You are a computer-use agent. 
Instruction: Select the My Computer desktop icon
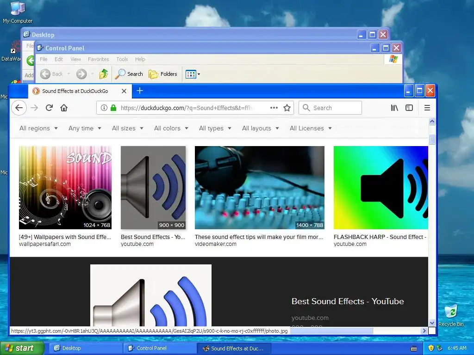pos(18,12)
